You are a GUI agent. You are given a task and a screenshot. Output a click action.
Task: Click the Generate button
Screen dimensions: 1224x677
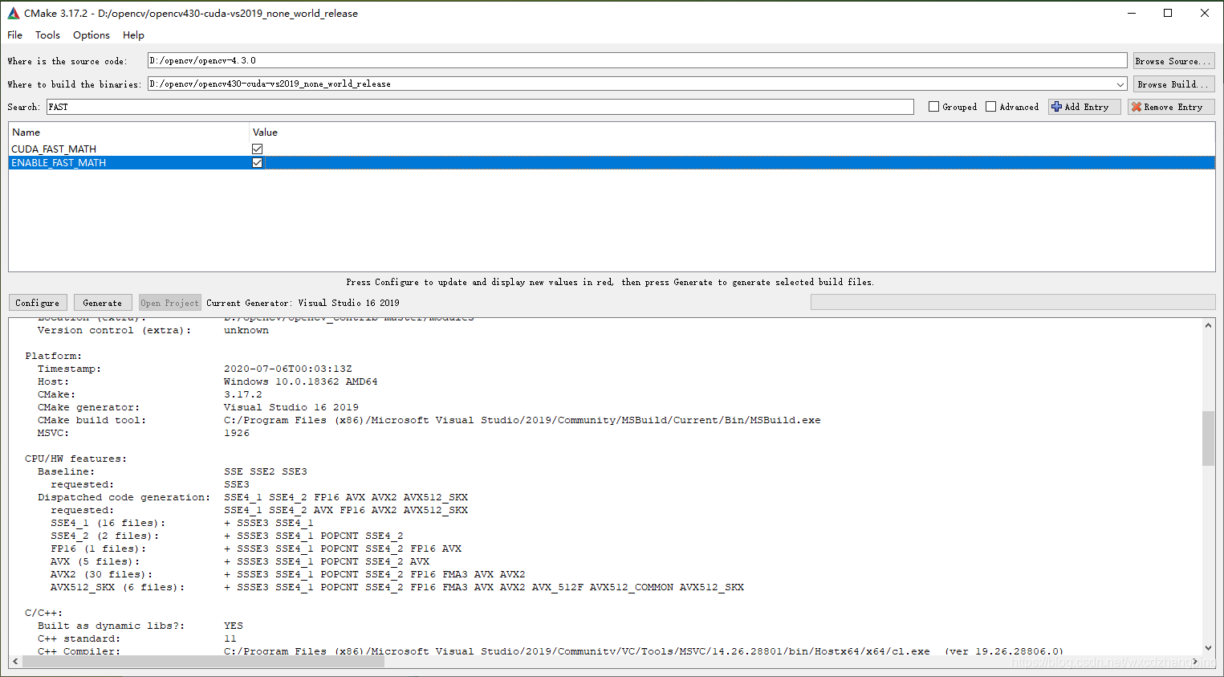click(103, 303)
